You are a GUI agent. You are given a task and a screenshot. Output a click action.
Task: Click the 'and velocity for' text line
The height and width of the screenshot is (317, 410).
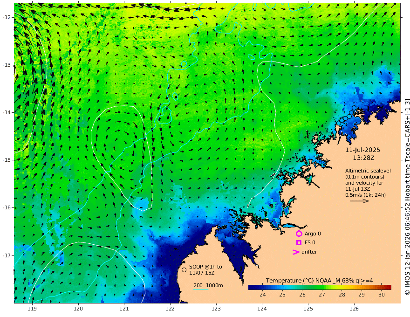[364, 183]
